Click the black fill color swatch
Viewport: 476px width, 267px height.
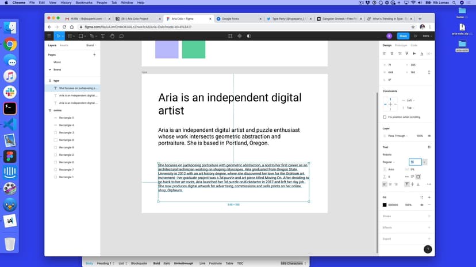coord(385,205)
